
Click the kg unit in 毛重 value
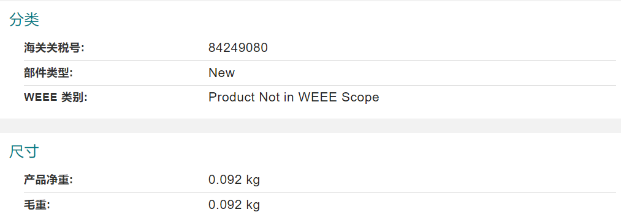pyautogui.click(x=253, y=205)
